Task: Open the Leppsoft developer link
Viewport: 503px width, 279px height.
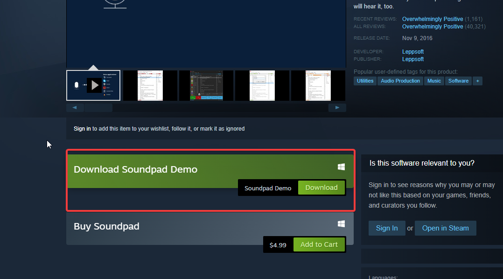Action: coord(413,52)
